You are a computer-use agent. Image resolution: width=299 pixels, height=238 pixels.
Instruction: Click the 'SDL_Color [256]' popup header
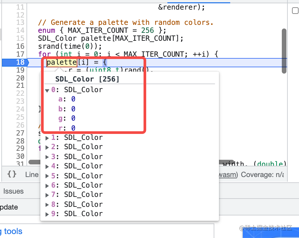(87, 79)
